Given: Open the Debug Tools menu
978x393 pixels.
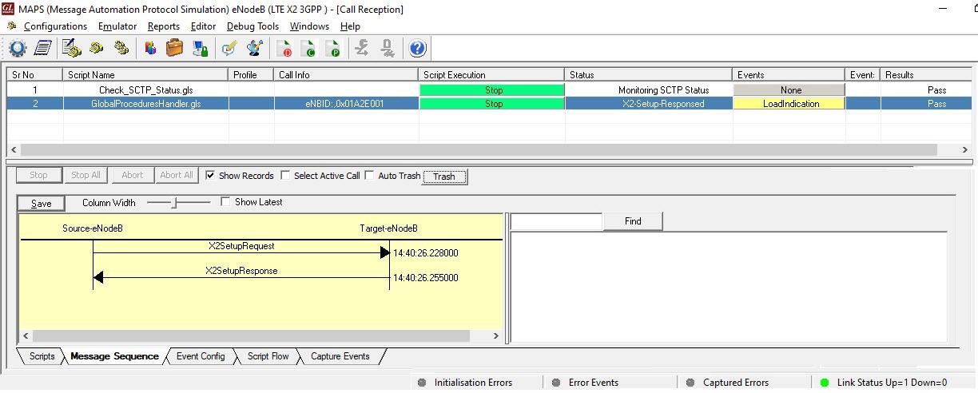Looking at the screenshot, I should pyautogui.click(x=252, y=26).
